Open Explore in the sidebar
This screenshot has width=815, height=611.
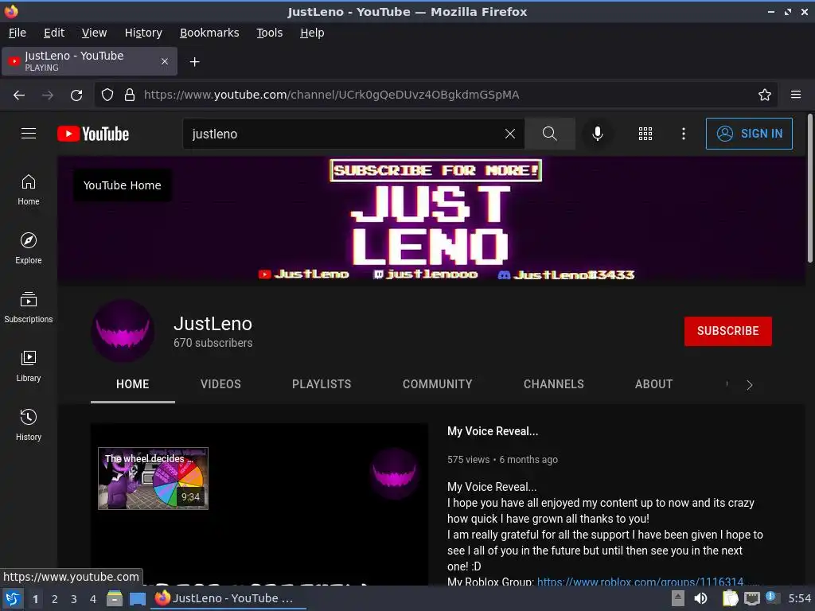pyautogui.click(x=29, y=248)
